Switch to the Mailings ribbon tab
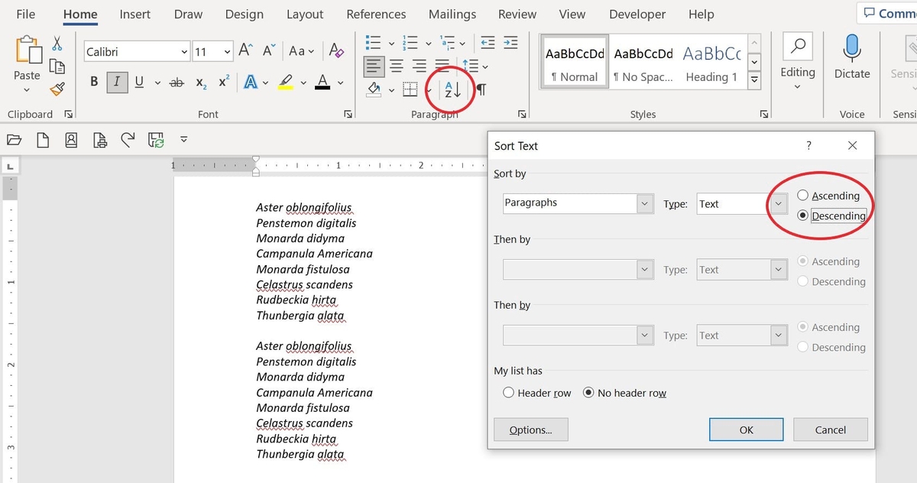This screenshot has height=483, width=917. pos(452,14)
